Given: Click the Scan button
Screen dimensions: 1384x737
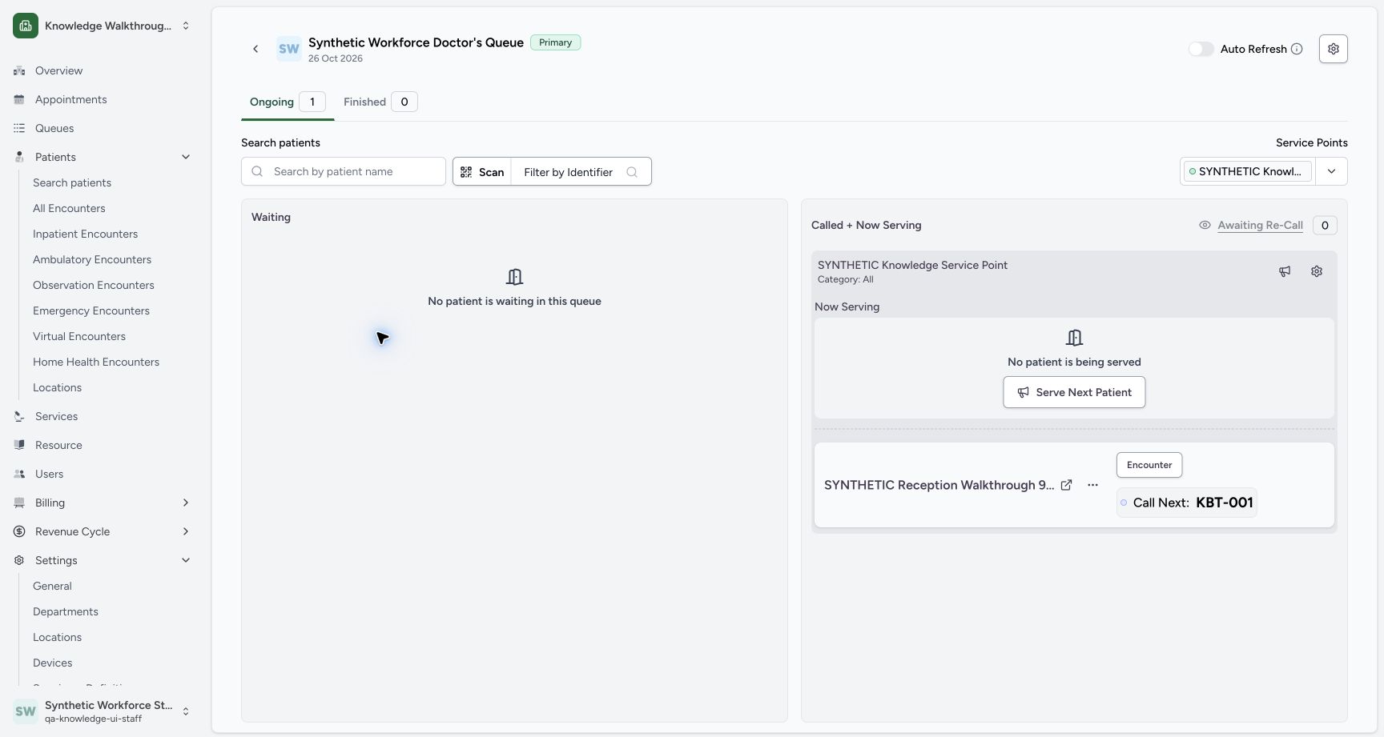Looking at the screenshot, I should (x=482, y=172).
